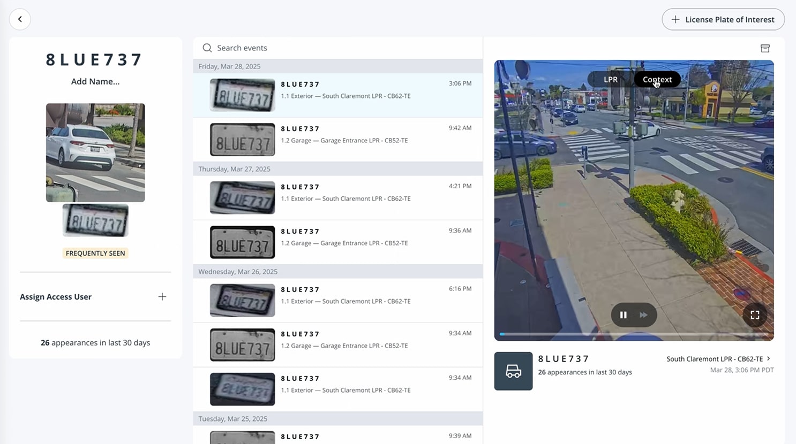This screenshot has height=444, width=796.
Task: Click the Mar 28, 3:06 PM PDT timestamp
Action: click(742, 370)
